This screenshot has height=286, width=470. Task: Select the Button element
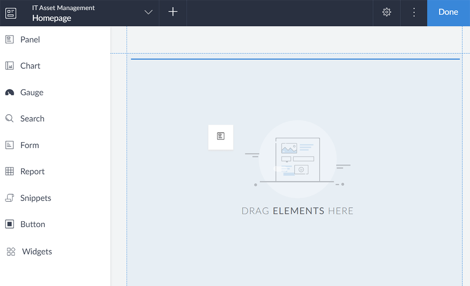click(x=33, y=224)
